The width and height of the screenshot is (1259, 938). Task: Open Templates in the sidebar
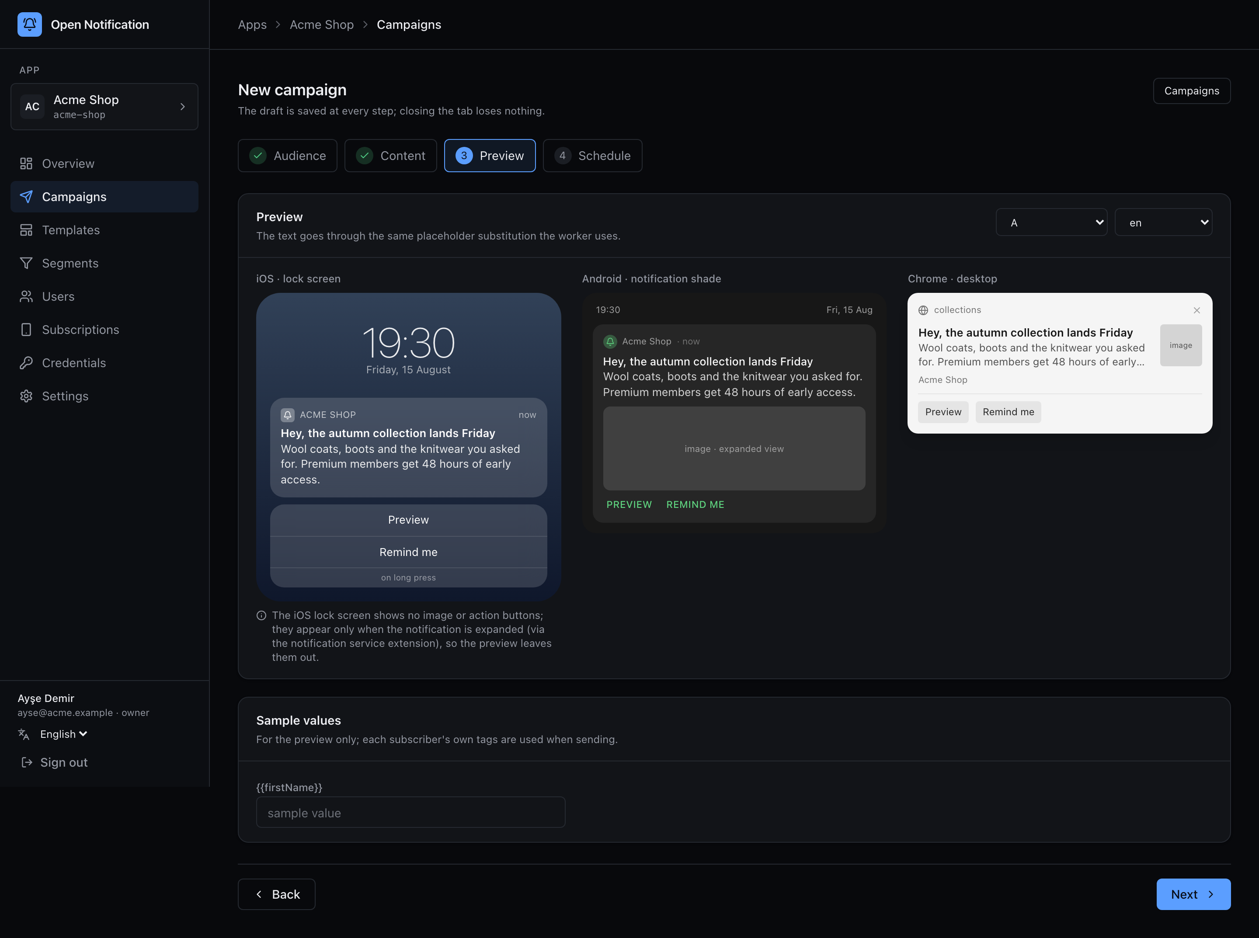(104, 230)
